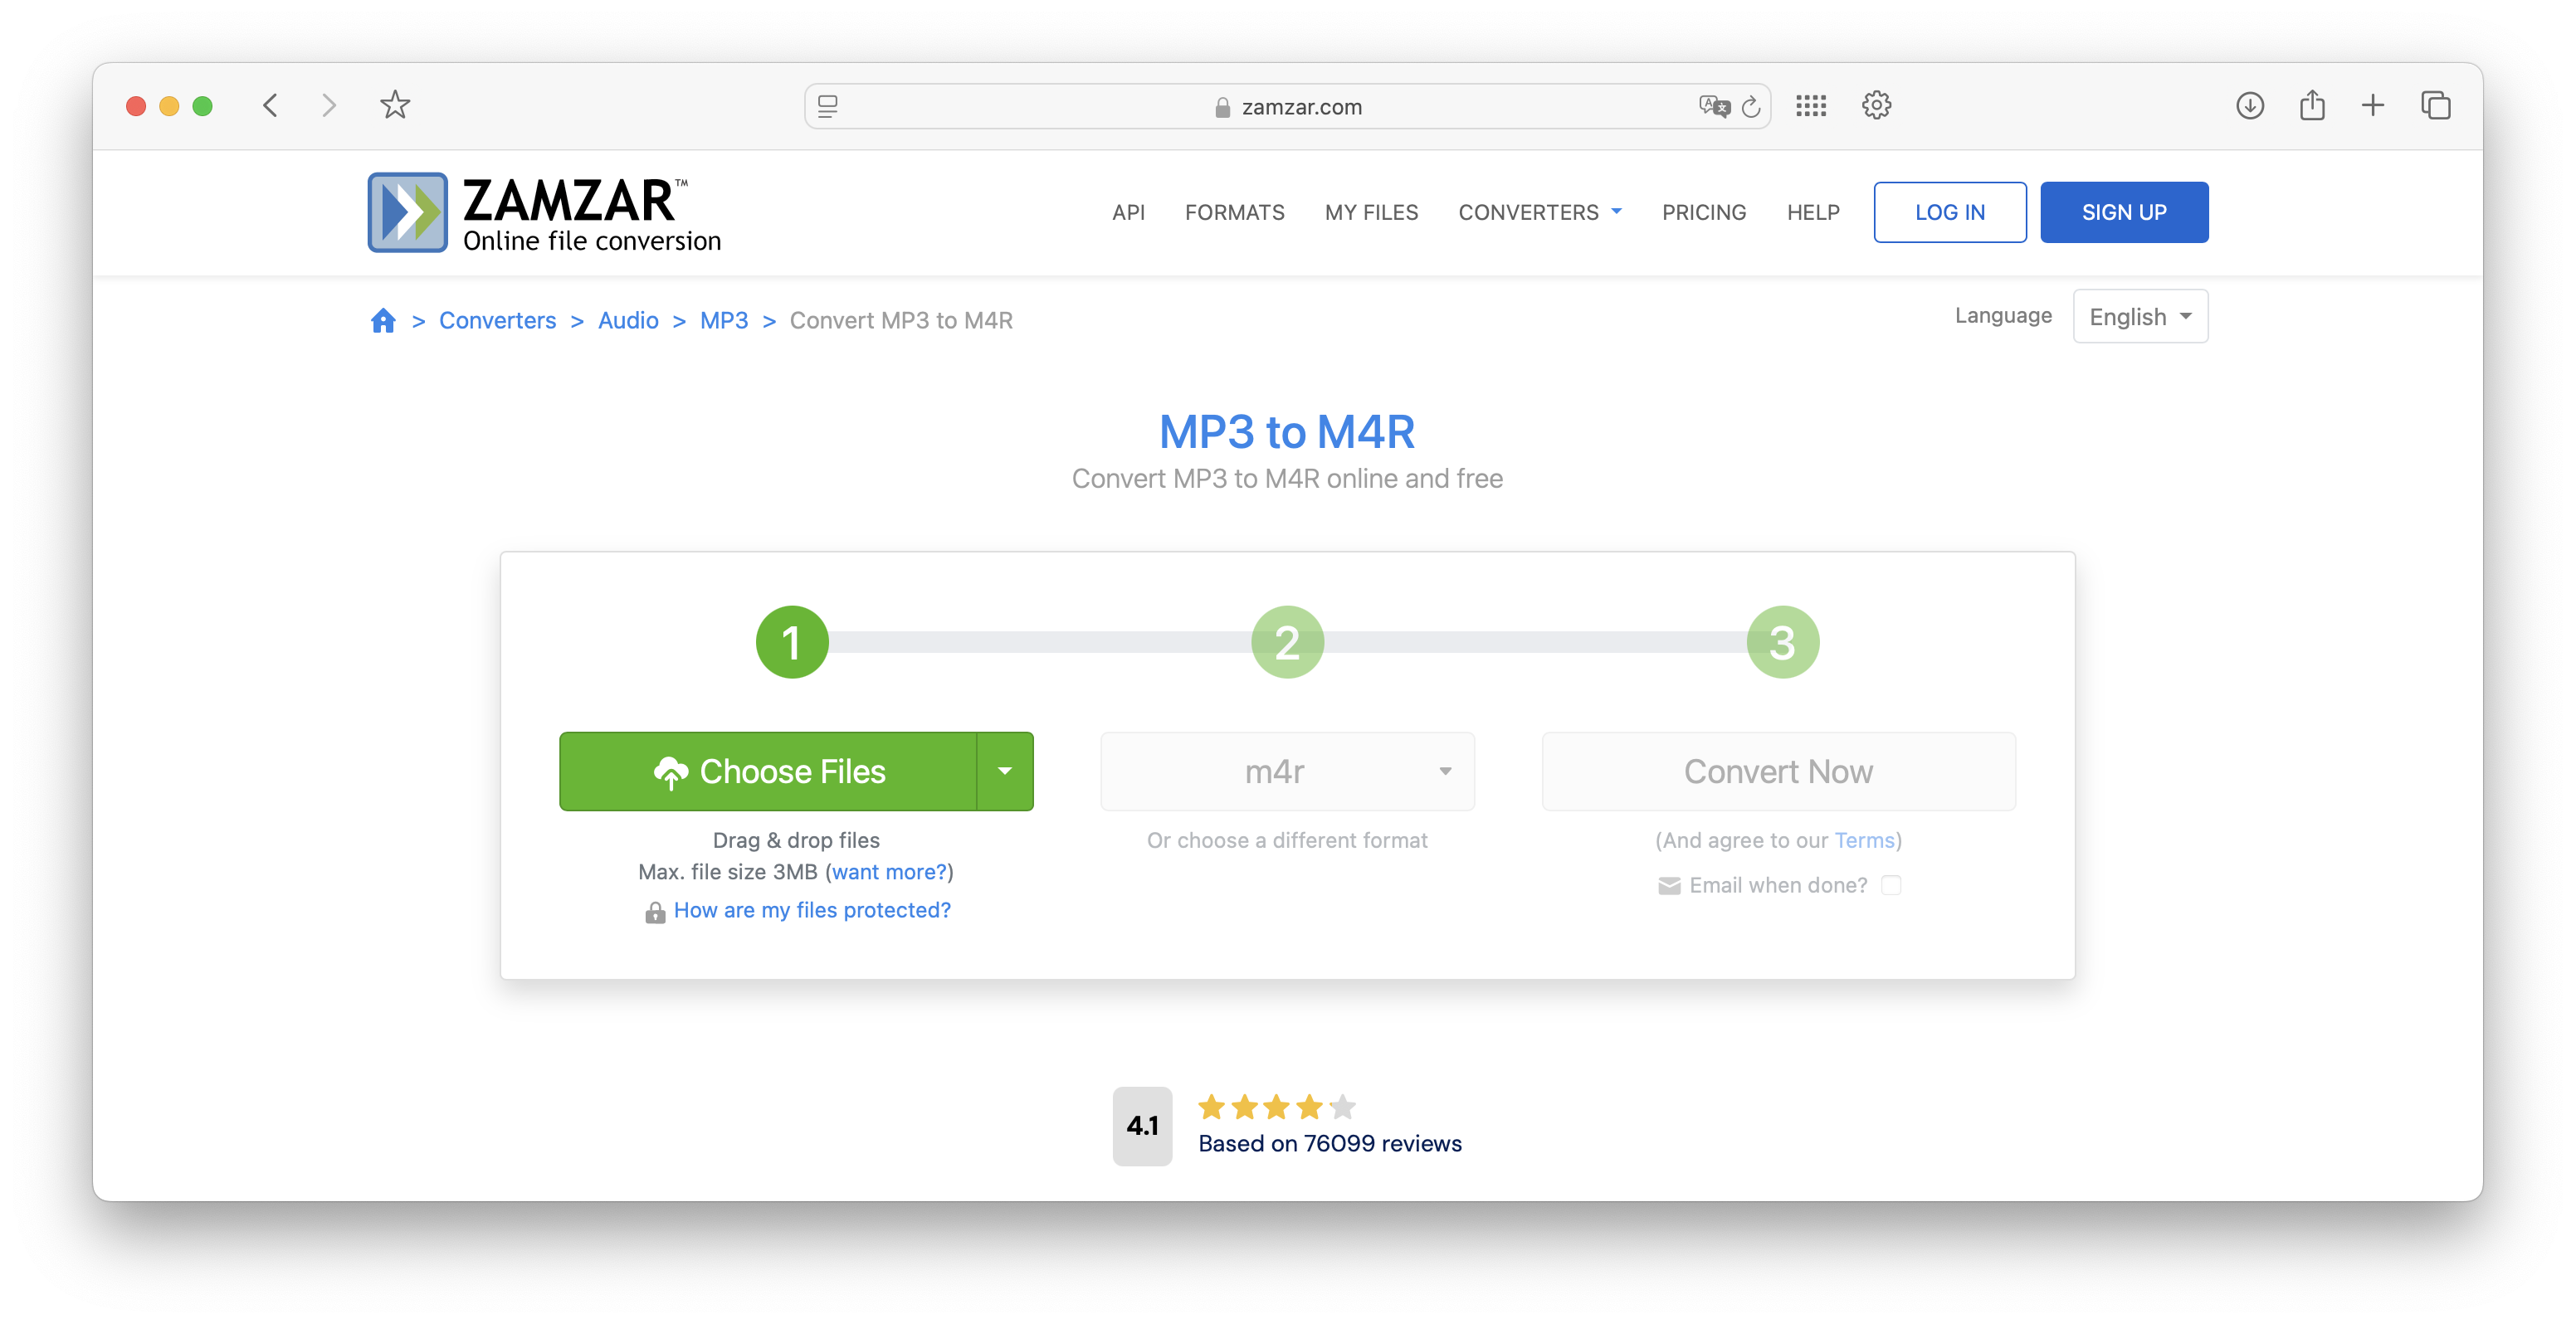Click 'Convert MP3 to M4R' breadcrumb text
2576x1324 pixels.
coord(901,321)
